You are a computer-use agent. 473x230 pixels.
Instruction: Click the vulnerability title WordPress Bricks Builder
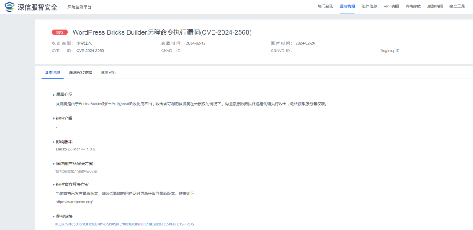pyautogui.click(x=162, y=32)
